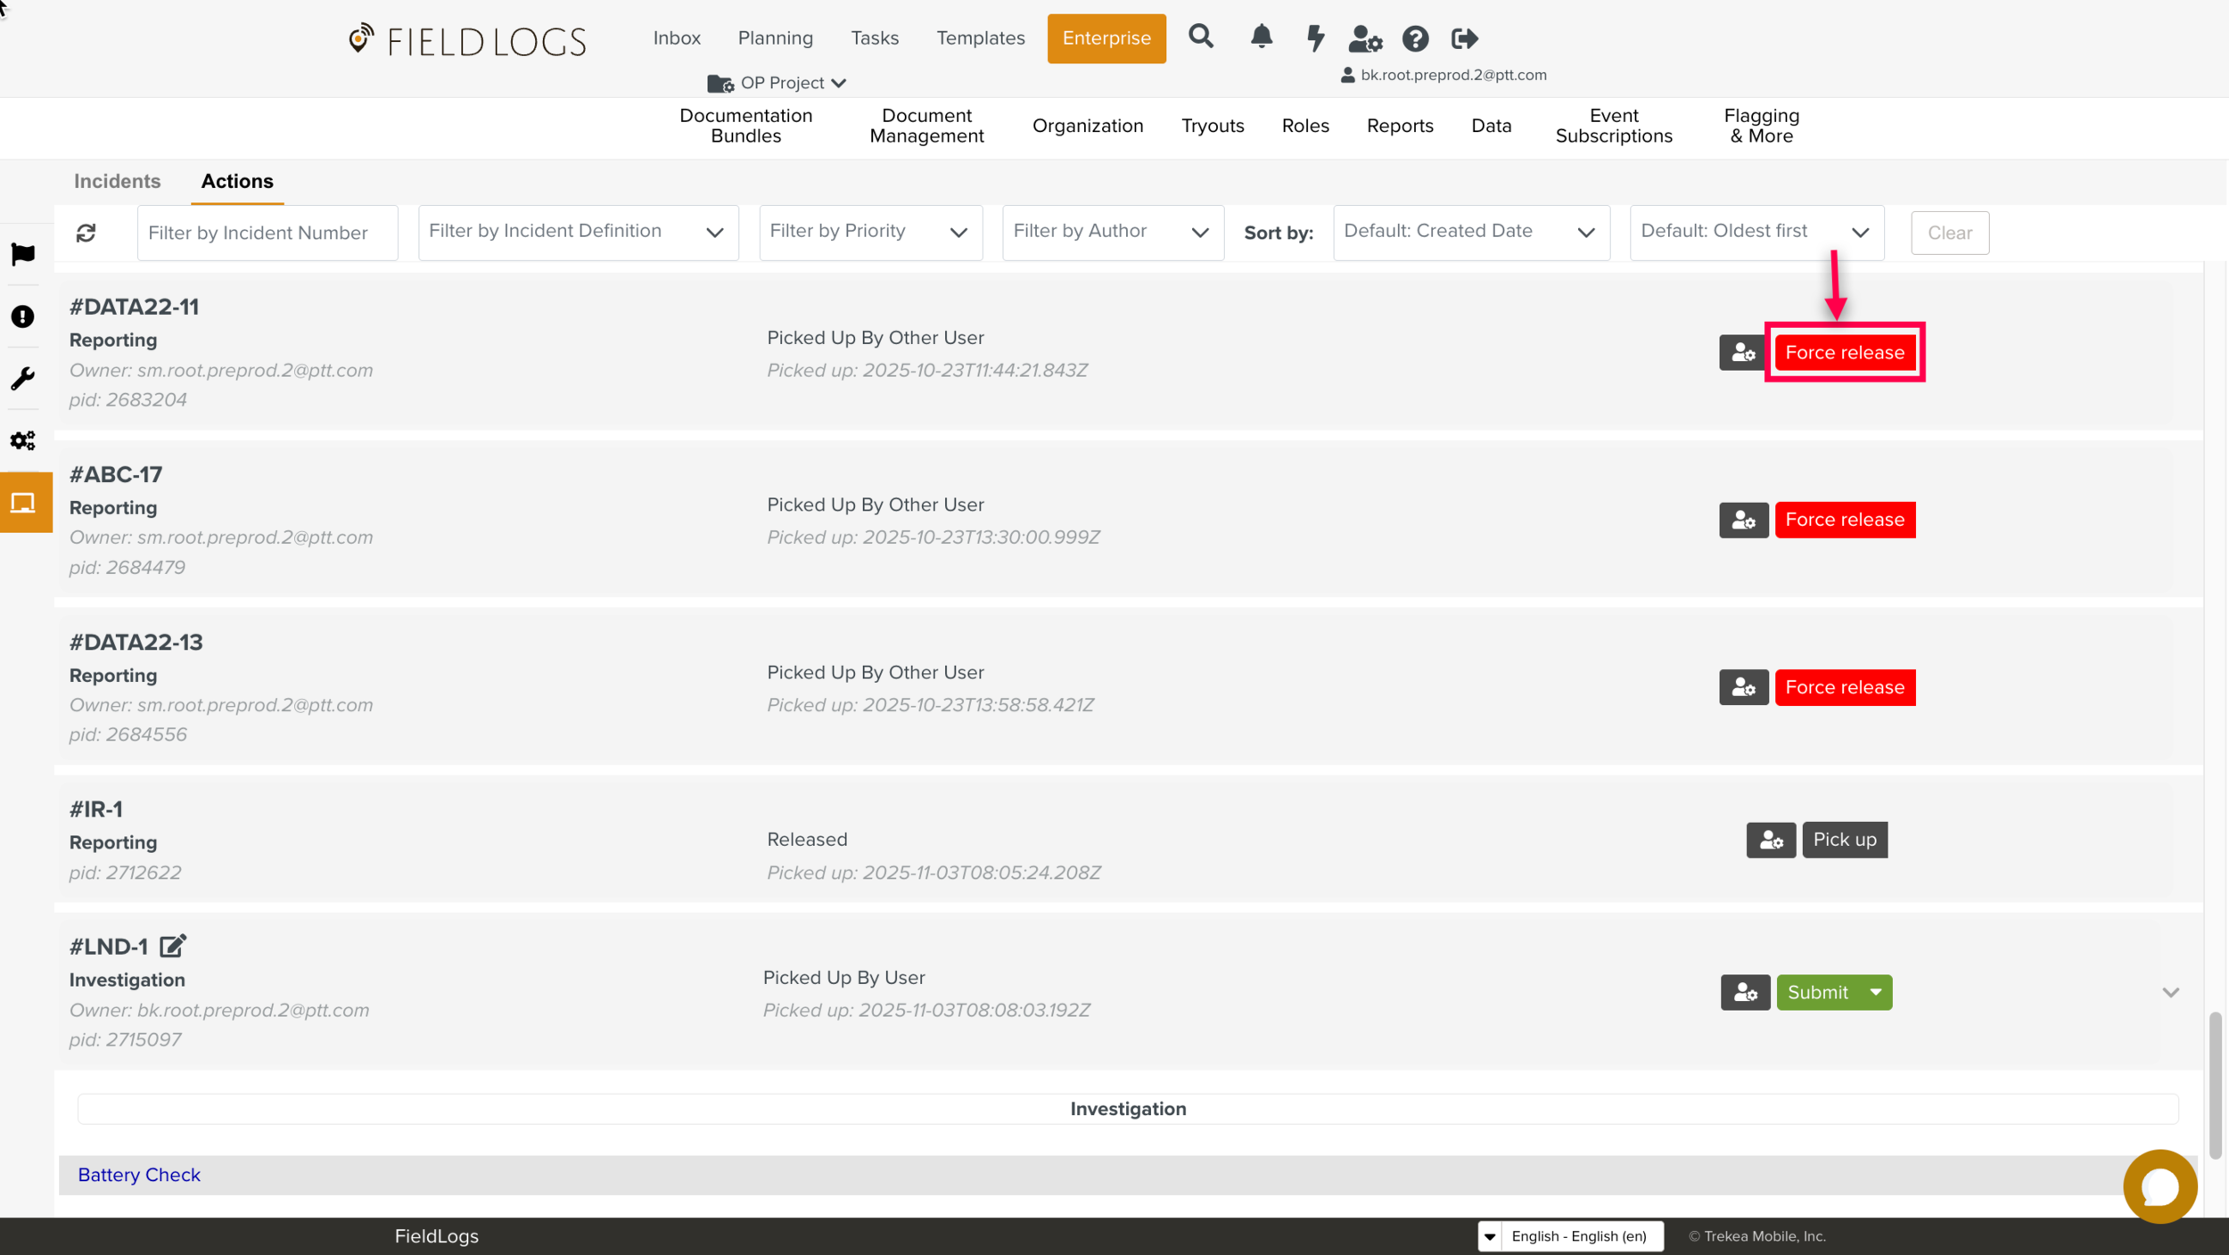Click the lightning bolt quick actions icon
The image size is (2229, 1255).
pyautogui.click(x=1315, y=38)
